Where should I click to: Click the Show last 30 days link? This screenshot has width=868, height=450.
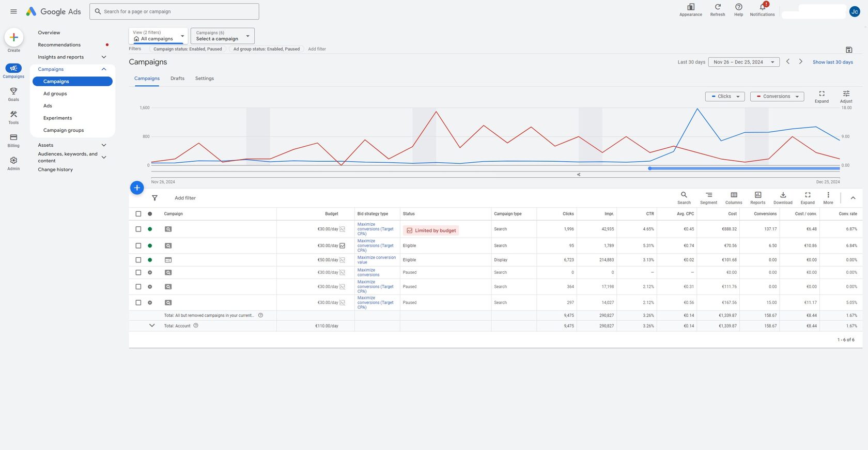832,62
